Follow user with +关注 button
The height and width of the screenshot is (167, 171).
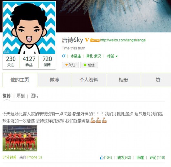pos(70,65)
